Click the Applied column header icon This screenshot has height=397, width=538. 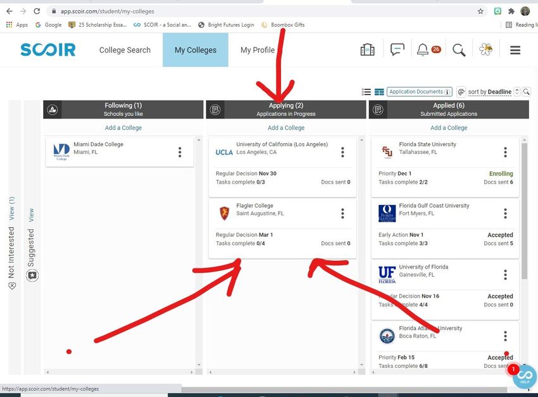point(378,110)
